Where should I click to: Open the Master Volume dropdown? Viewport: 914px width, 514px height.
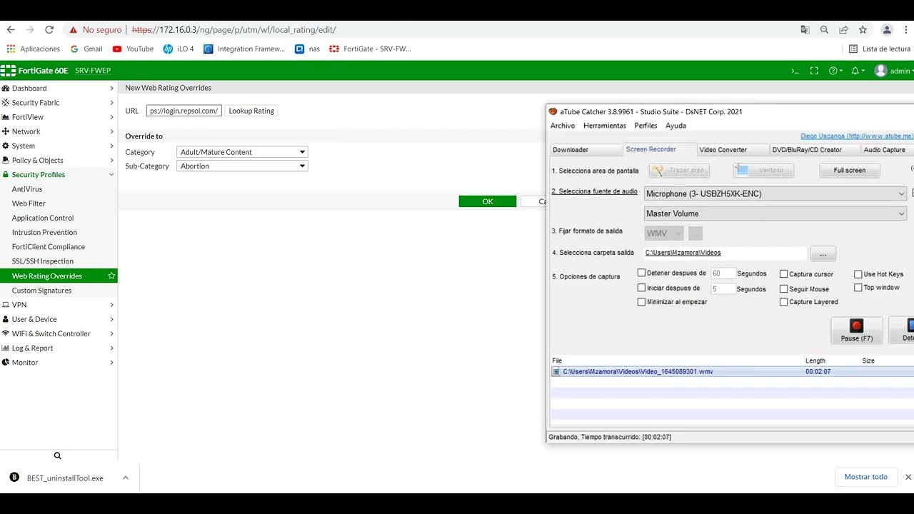click(x=775, y=213)
